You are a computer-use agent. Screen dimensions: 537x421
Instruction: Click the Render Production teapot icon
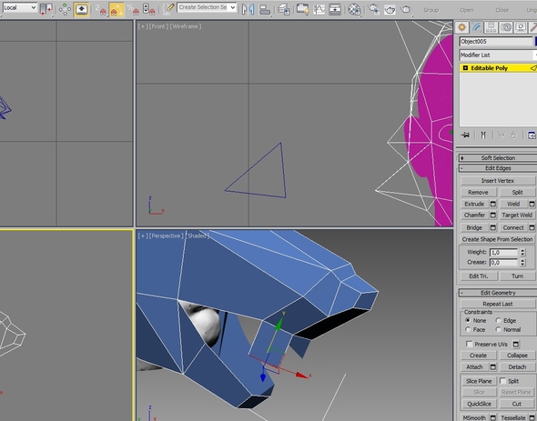tap(406, 9)
